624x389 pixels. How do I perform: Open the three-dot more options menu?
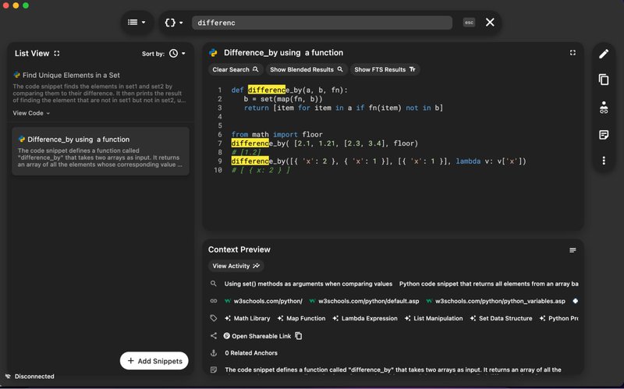click(603, 161)
